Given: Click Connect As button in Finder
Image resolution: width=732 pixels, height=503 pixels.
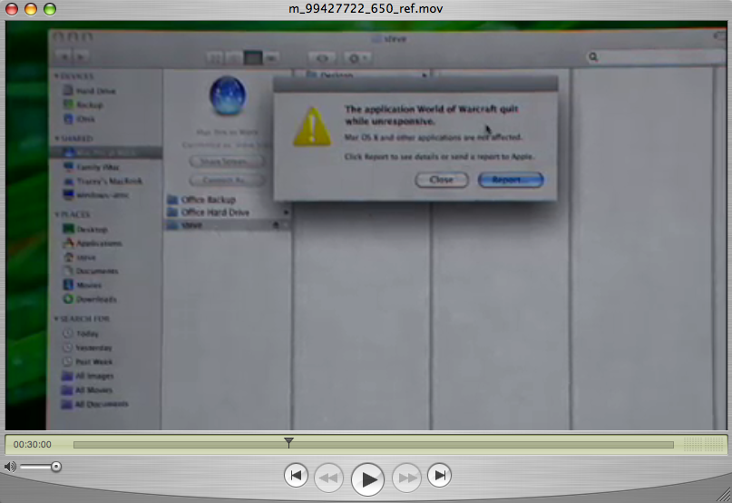Looking at the screenshot, I should point(227,180).
